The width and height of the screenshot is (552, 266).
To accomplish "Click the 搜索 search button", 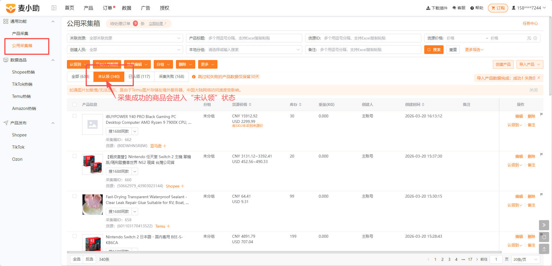I will 434,50.
